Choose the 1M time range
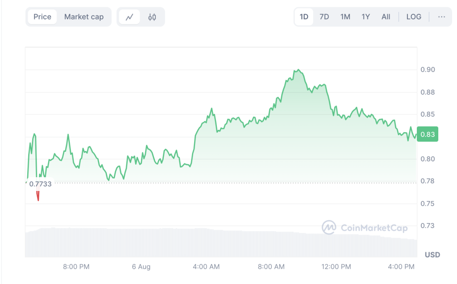Image resolution: width=457 pixels, height=284 pixels. 345,17
